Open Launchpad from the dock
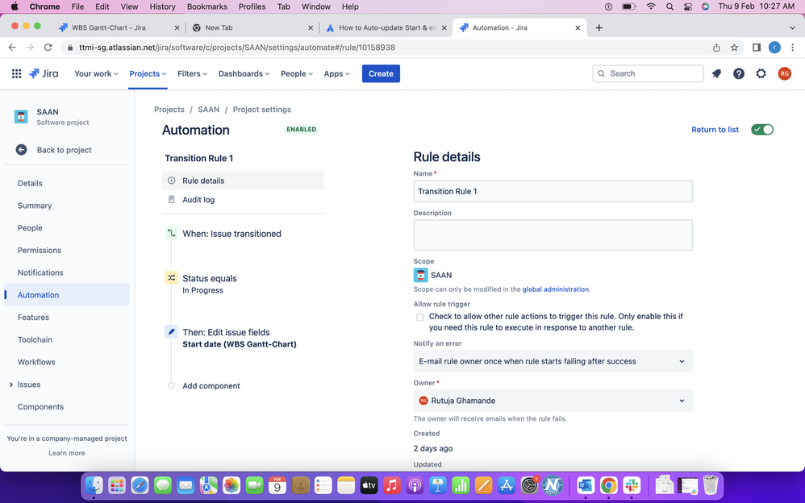Image resolution: width=805 pixels, height=503 pixels. coord(117,485)
